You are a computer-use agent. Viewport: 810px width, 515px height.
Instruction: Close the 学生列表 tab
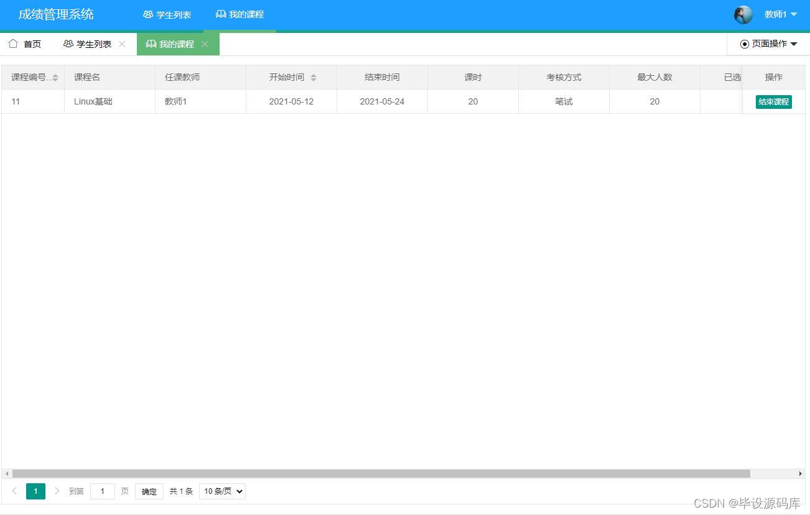[122, 44]
